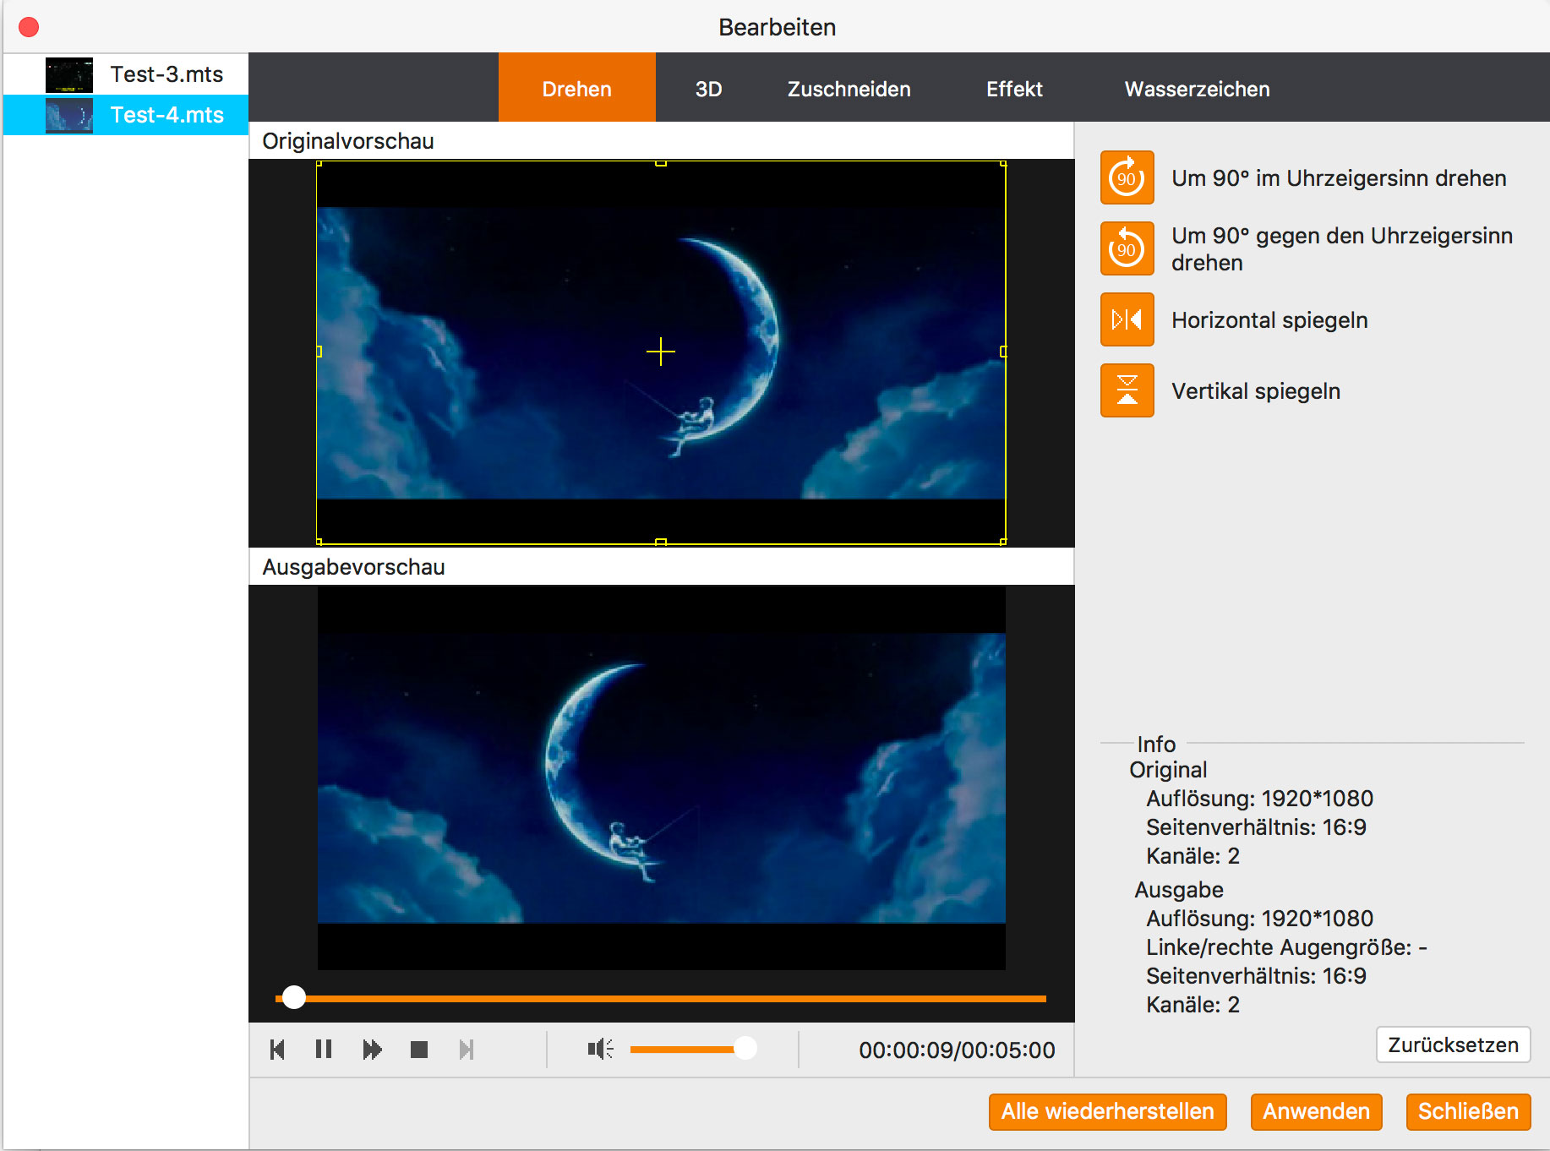Jump to previous frame button
1550x1151 pixels.
pyautogui.click(x=277, y=1050)
